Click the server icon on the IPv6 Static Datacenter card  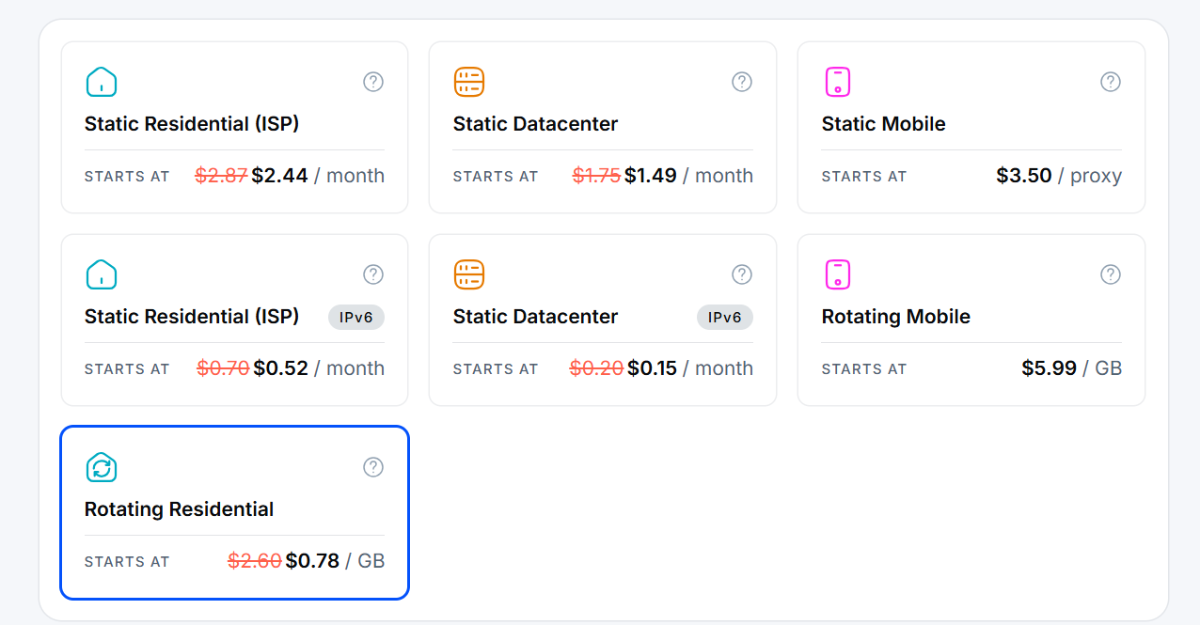(x=469, y=274)
